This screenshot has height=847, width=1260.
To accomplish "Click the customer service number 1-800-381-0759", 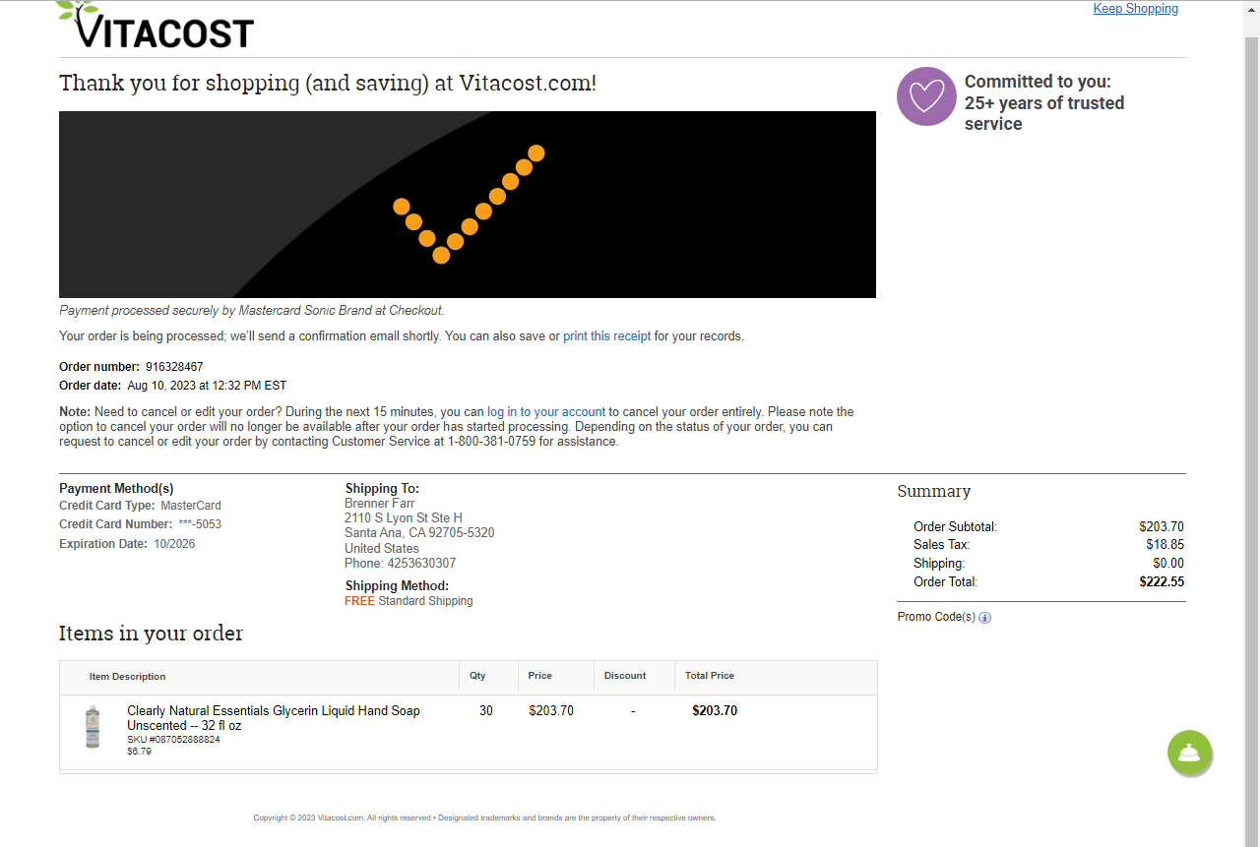I will pyautogui.click(x=491, y=442).
